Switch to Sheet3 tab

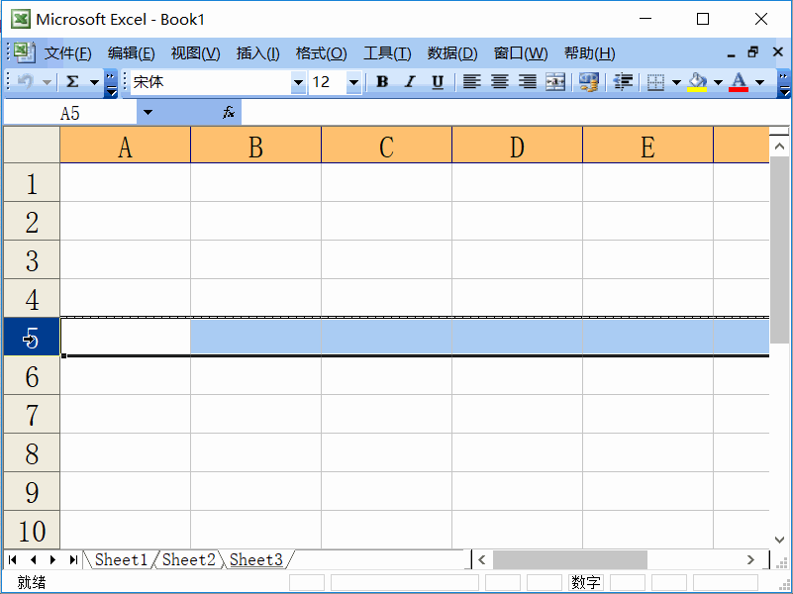pyautogui.click(x=255, y=559)
